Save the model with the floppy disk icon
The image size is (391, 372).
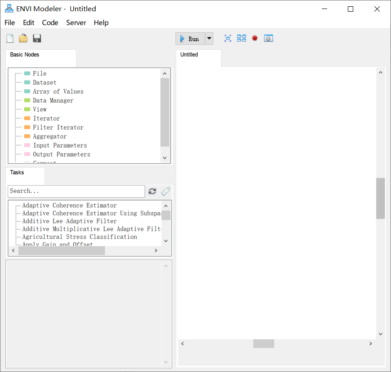tap(37, 39)
